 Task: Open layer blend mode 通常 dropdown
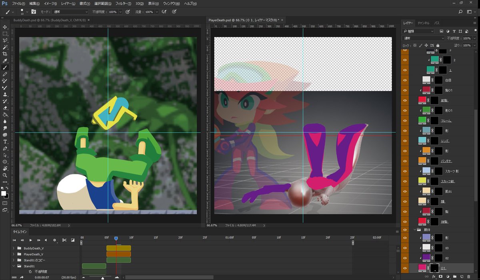(x=422, y=38)
